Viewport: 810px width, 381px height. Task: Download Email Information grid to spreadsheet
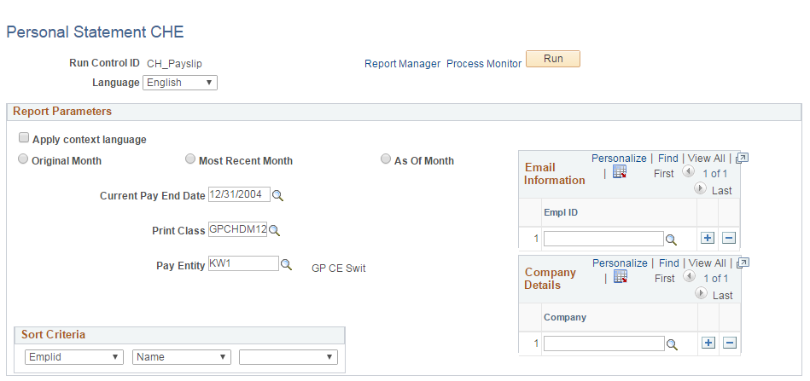(620, 172)
